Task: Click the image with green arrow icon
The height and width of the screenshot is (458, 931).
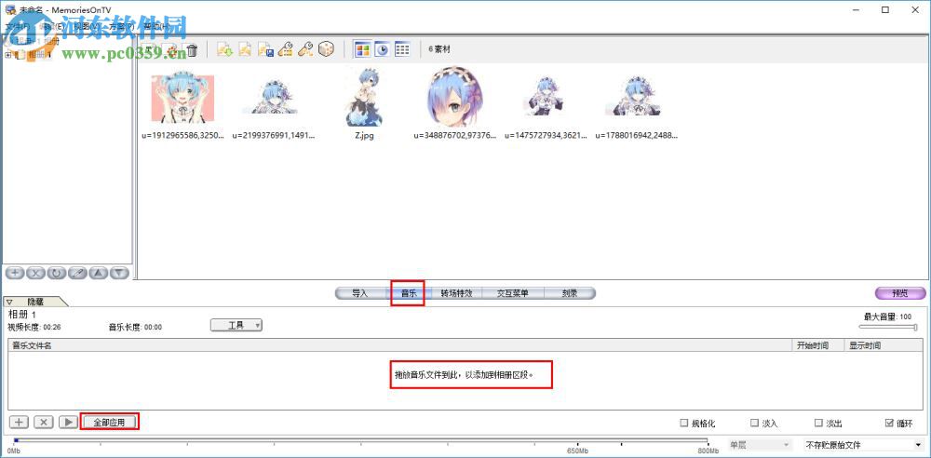Action: click(x=224, y=50)
